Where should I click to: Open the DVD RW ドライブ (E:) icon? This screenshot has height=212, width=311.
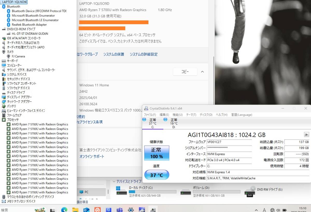[250, 192]
